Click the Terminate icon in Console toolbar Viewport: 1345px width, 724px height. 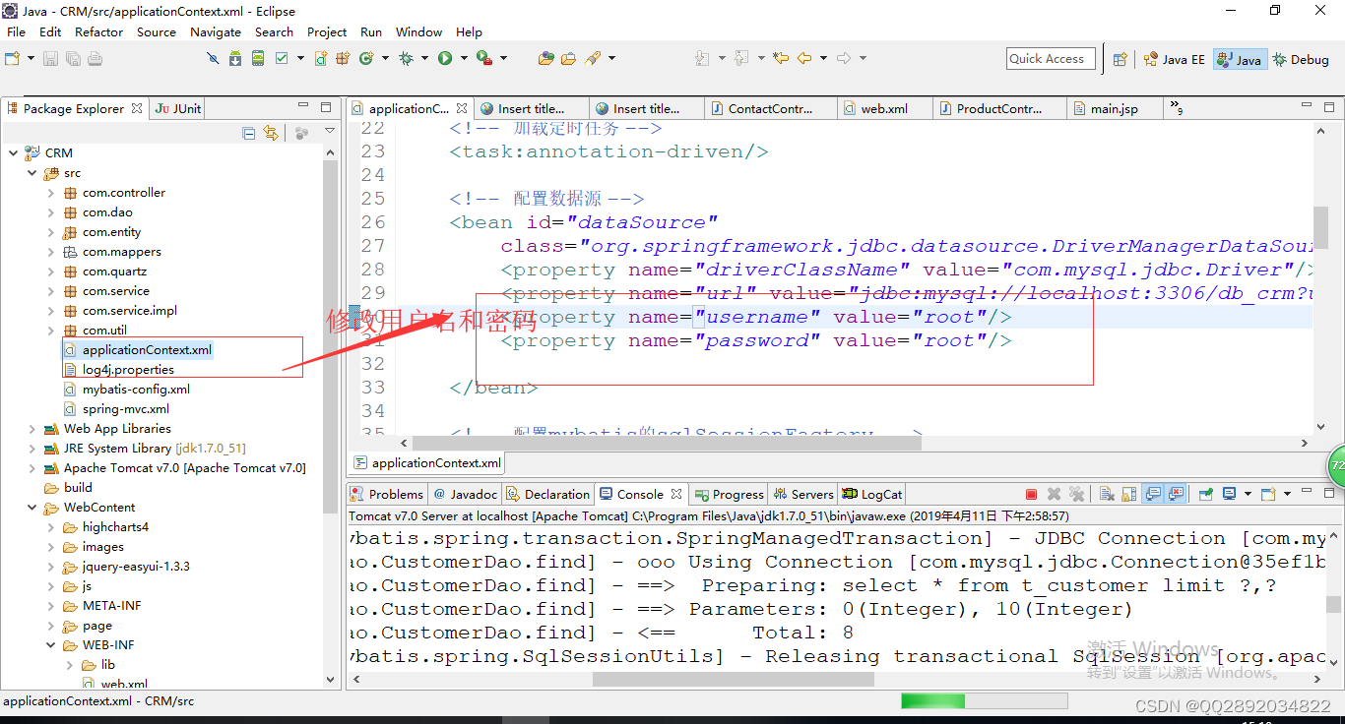tap(1031, 493)
